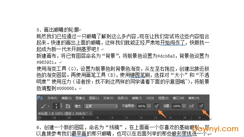Open the 图像(I) menu
The width and height of the screenshot is (244, 137).
click(x=80, y=98)
